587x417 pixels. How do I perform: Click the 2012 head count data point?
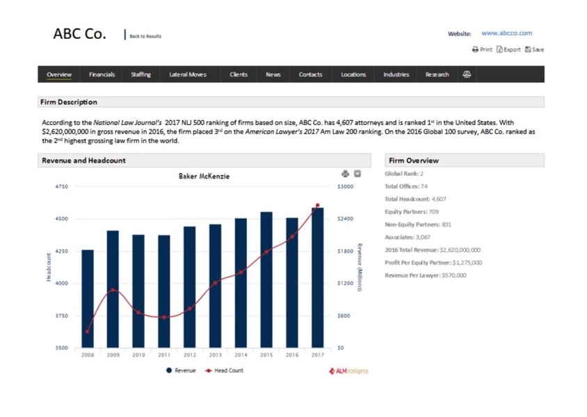(190, 309)
